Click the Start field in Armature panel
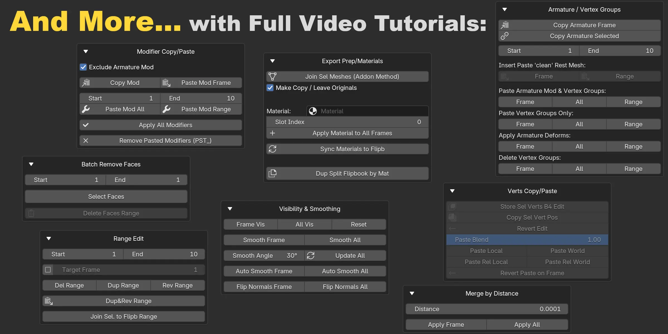 coord(539,51)
